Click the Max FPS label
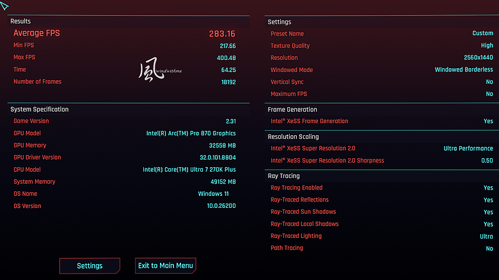 [x=24, y=57]
